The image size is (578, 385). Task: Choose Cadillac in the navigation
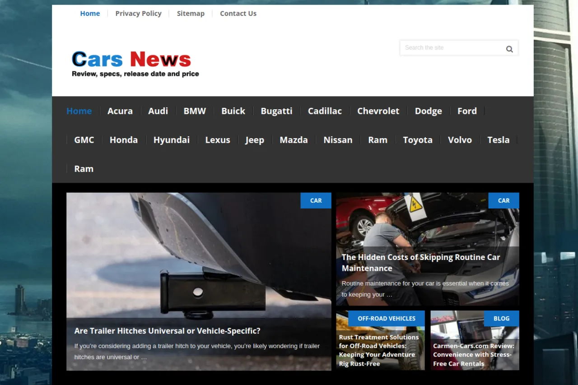325,111
